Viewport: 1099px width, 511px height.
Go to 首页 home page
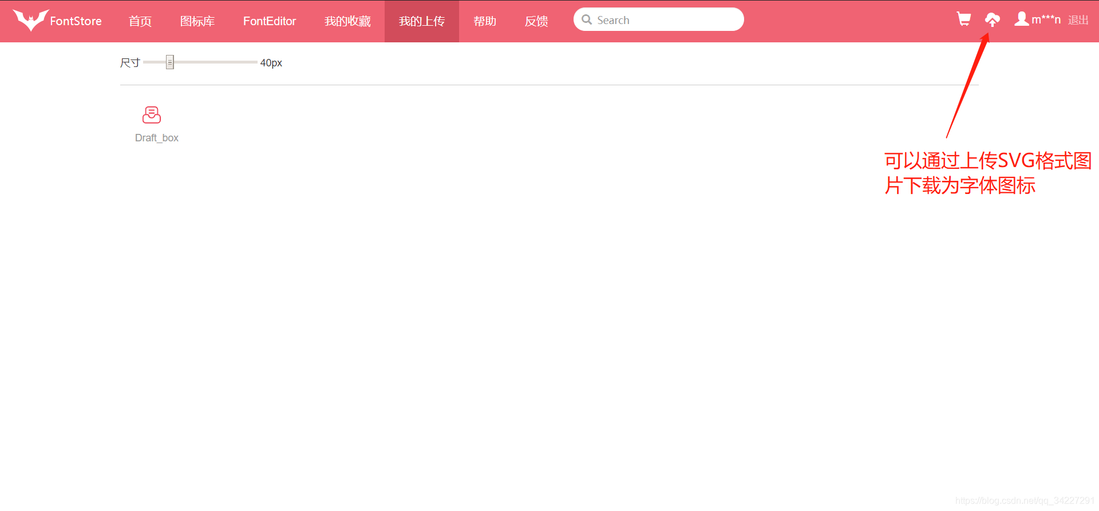tap(140, 21)
